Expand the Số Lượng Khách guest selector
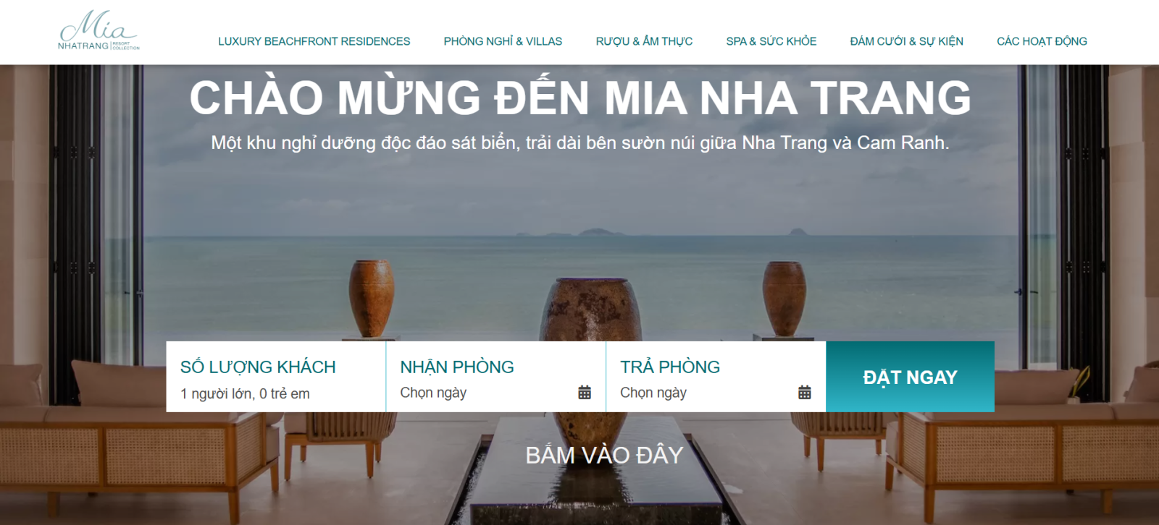 pyautogui.click(x=276, y=377)
